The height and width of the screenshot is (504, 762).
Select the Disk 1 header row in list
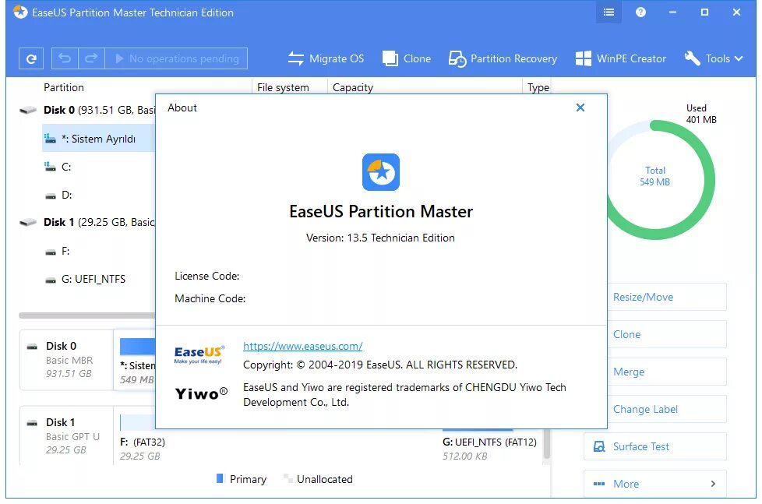87,223
